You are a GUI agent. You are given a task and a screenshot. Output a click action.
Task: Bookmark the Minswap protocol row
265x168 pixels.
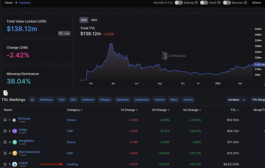(5, 120)
